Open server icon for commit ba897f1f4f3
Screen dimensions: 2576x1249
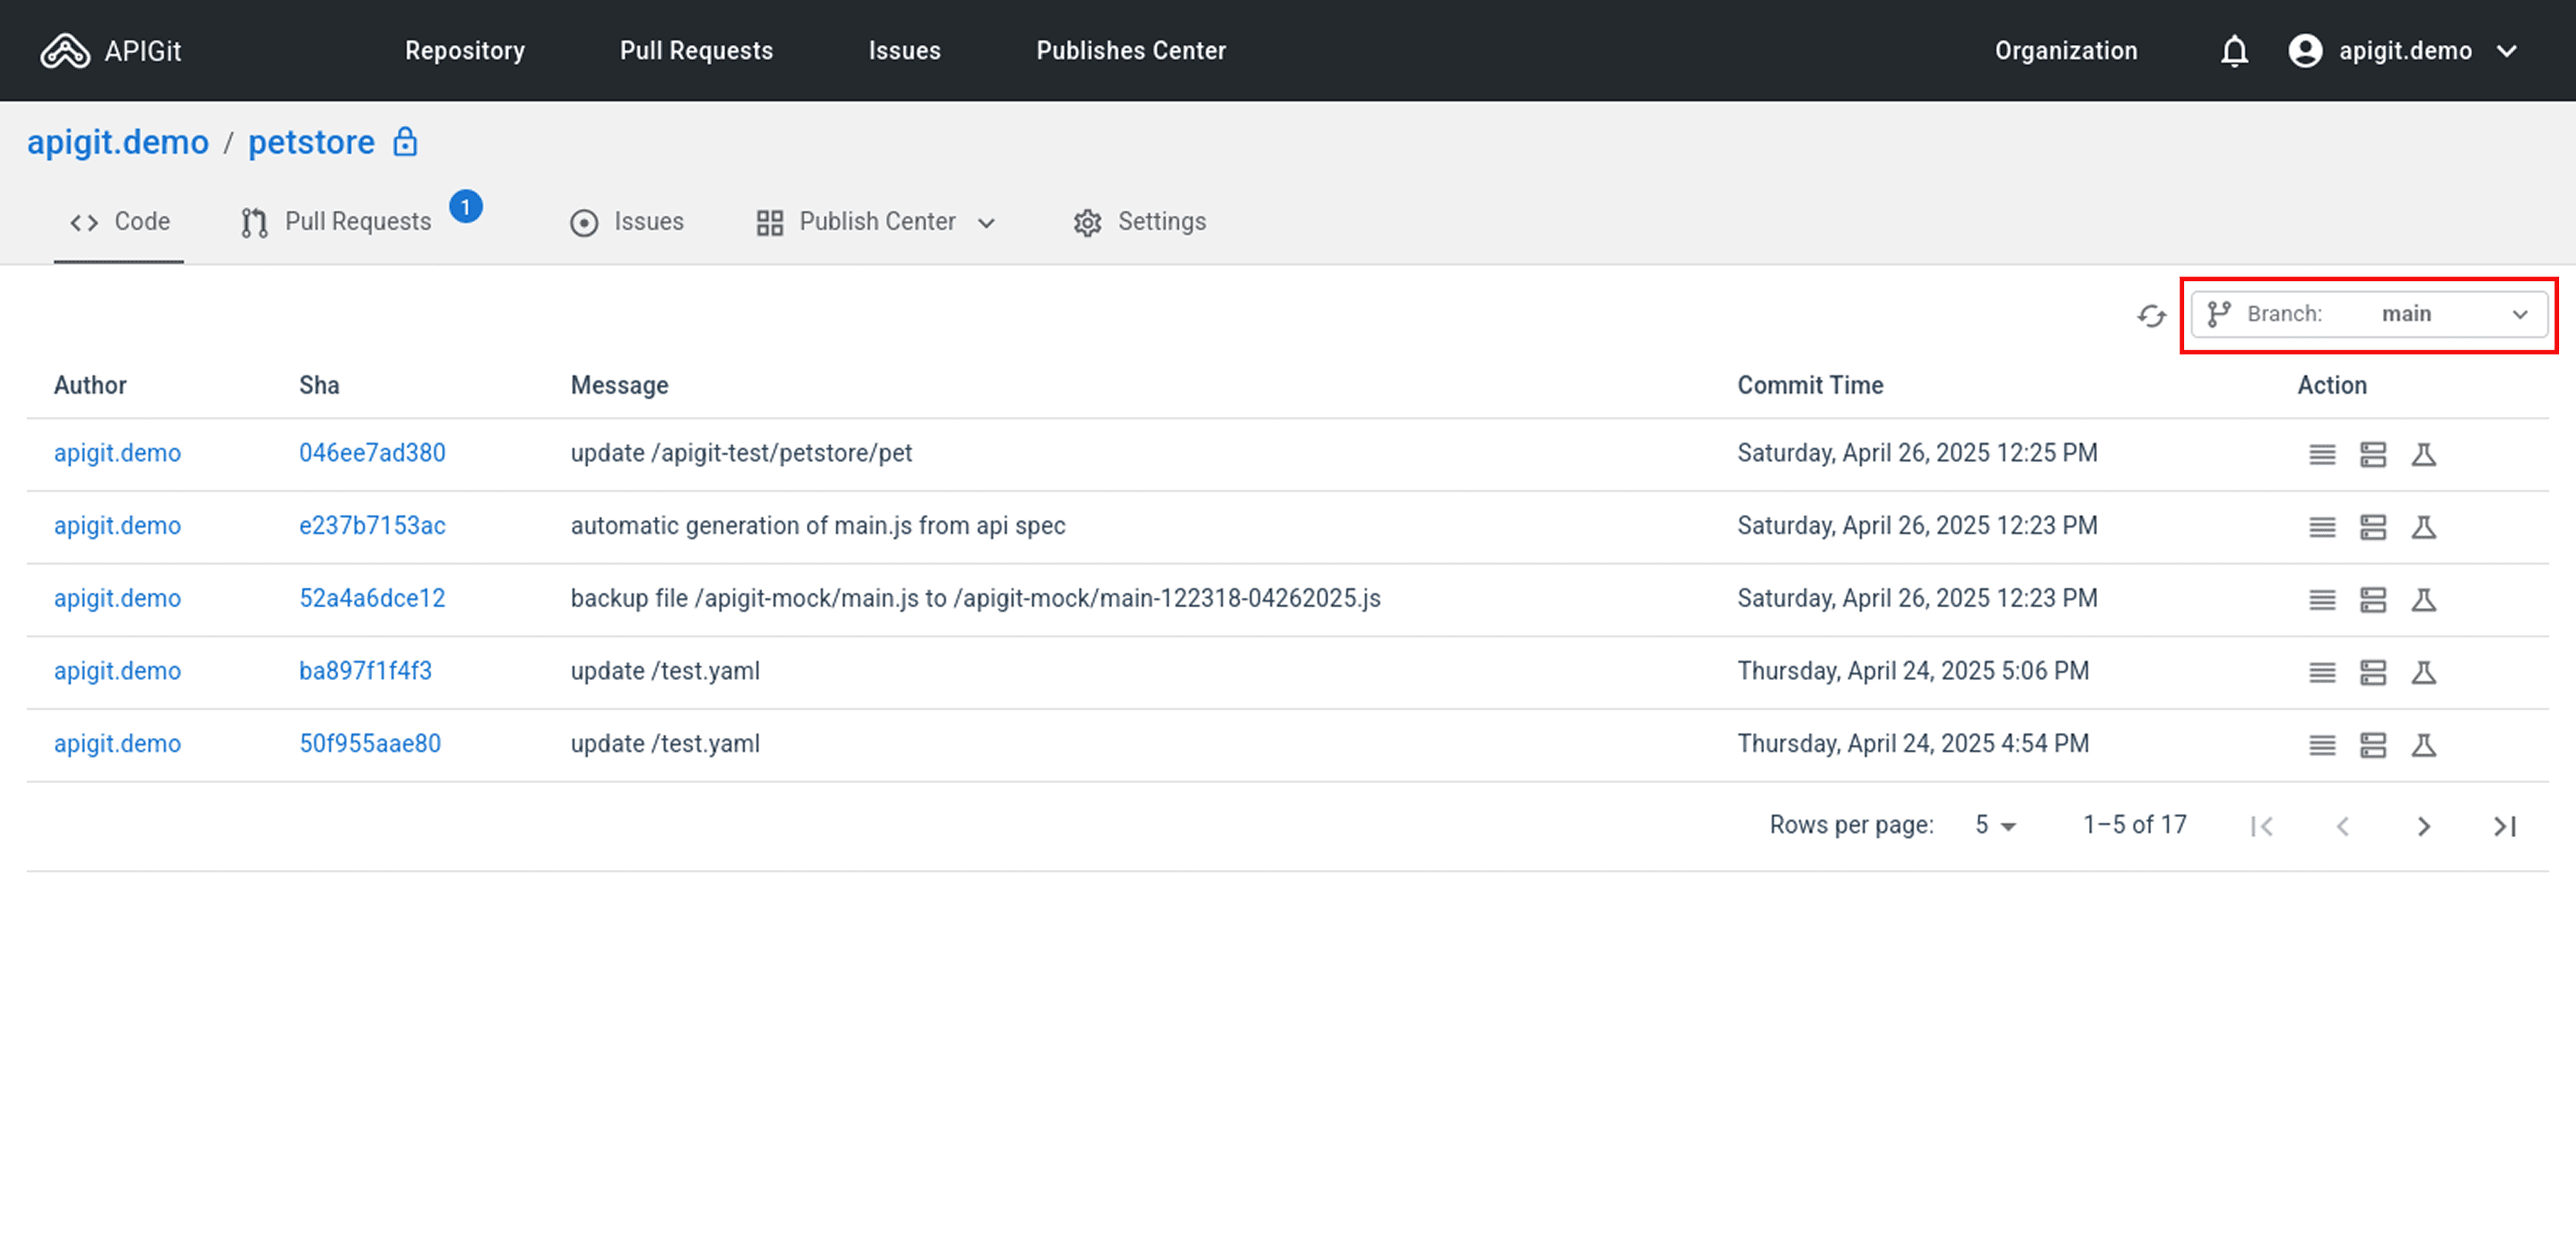point(2373,672)
